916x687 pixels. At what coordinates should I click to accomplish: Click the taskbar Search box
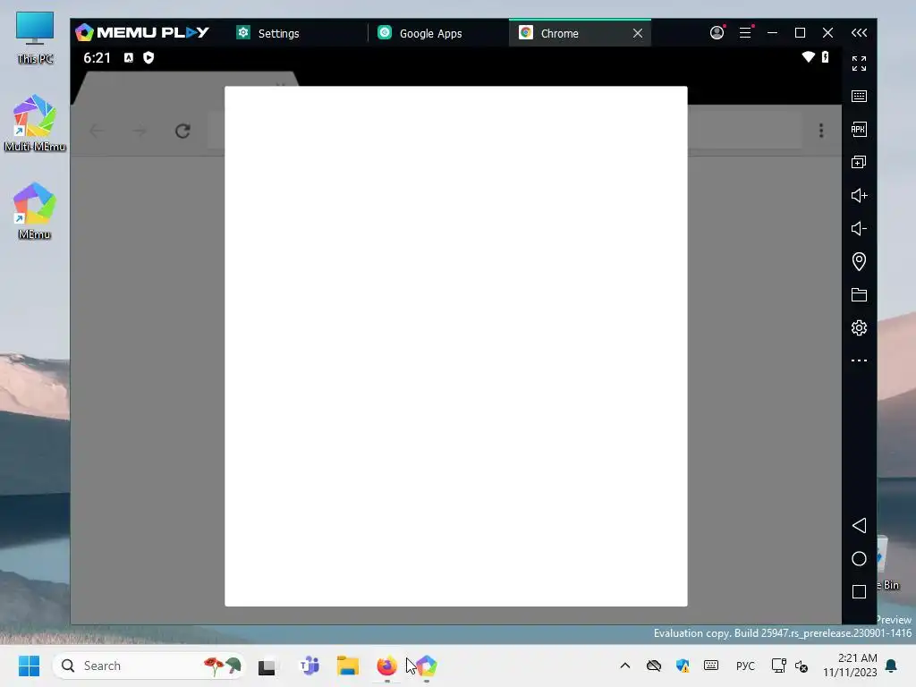click(149, 666)
